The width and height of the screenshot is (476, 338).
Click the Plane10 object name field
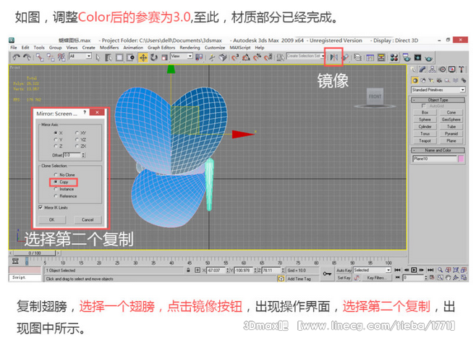433,158
